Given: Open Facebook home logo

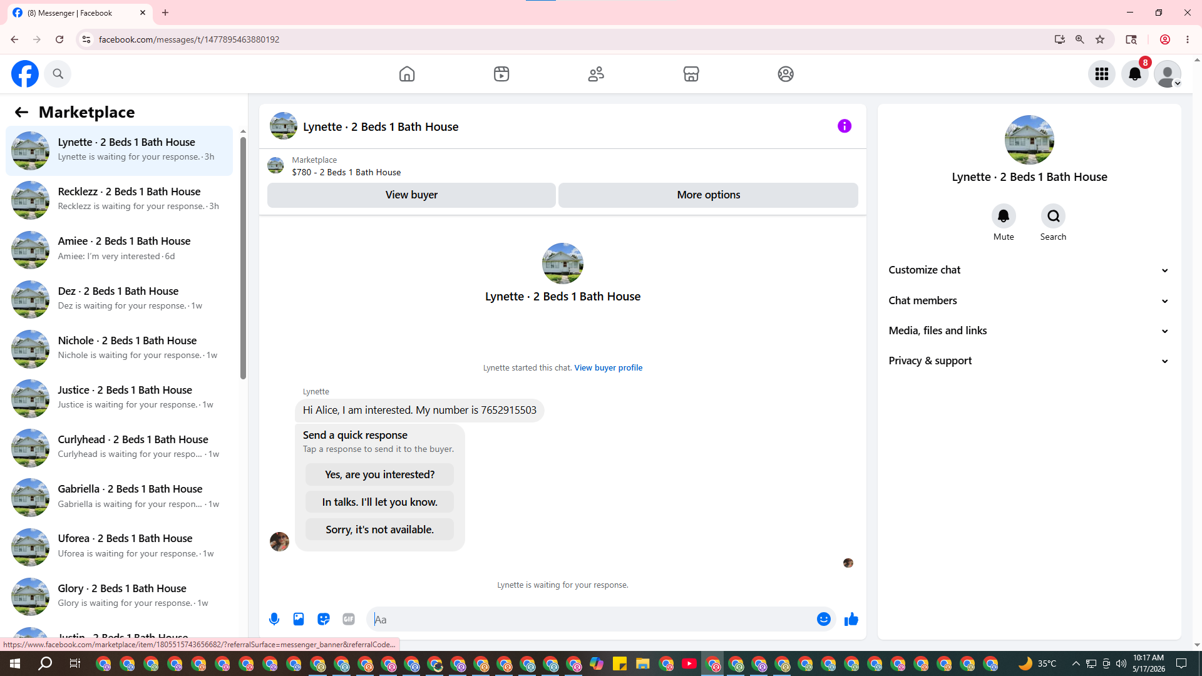Looking at the screenshot, I should point(25,74).
